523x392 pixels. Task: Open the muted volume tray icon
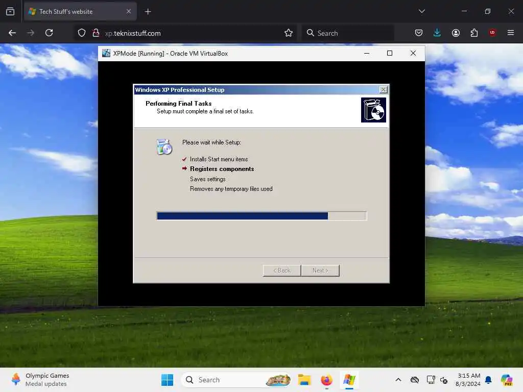coord(444,380)
